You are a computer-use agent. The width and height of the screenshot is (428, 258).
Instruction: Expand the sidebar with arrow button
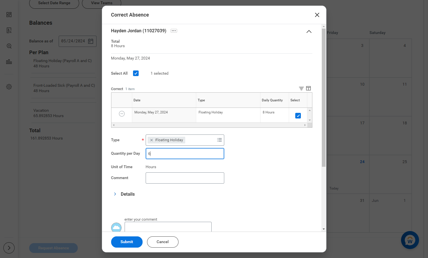[x=9, y=248]
